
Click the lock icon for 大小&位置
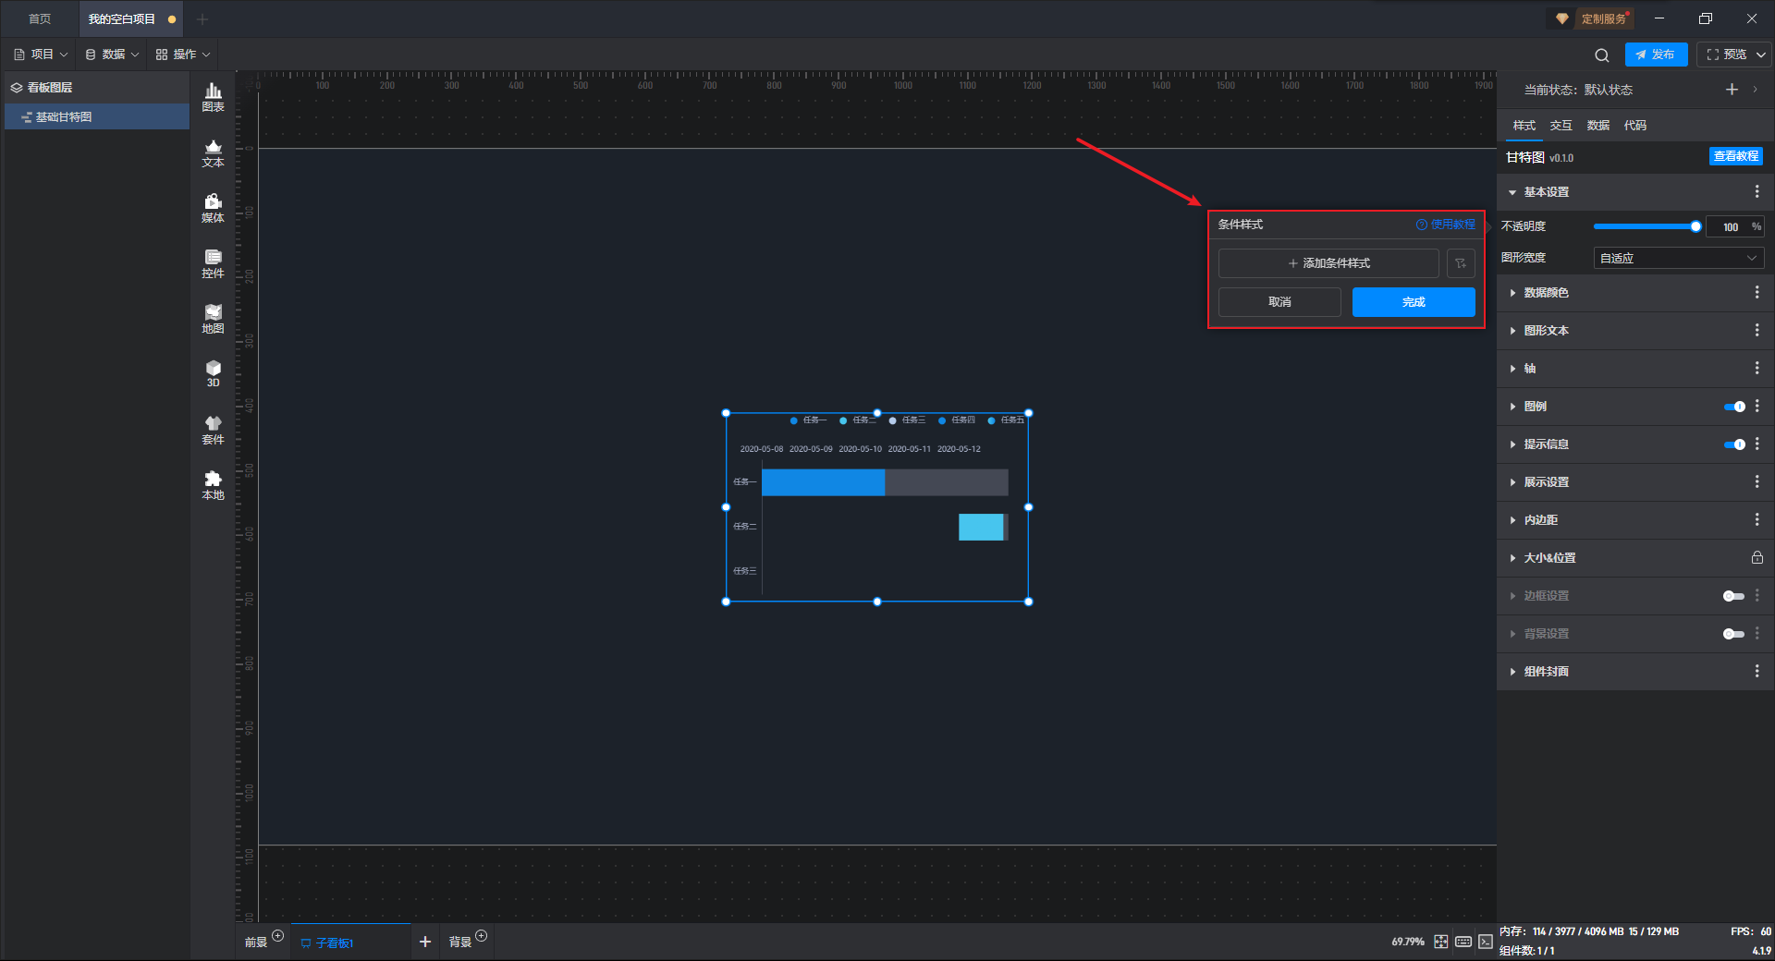[1757, 557]
